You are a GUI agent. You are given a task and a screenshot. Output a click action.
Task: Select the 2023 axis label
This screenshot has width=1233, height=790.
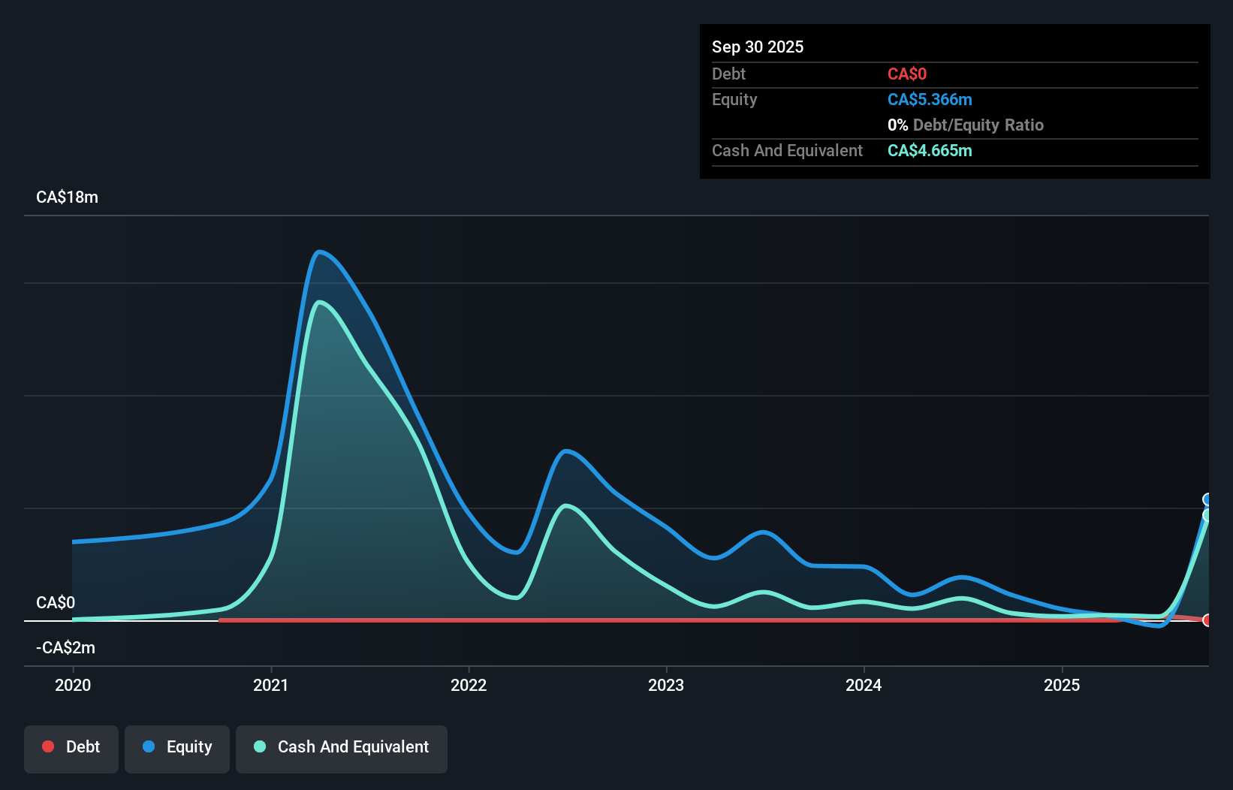coord(667,685)
